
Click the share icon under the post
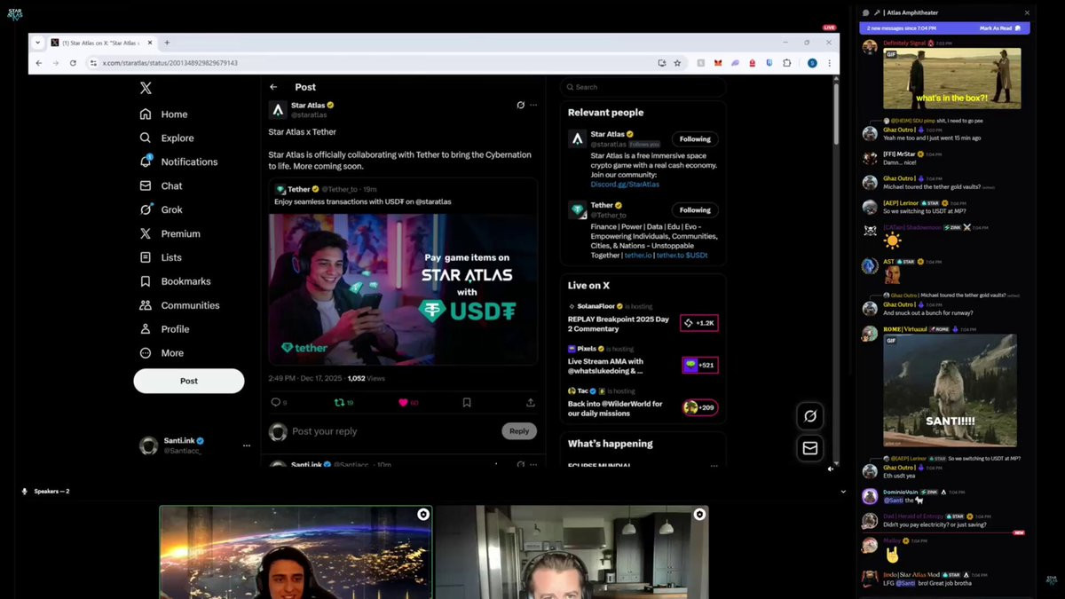click(531, 402)
